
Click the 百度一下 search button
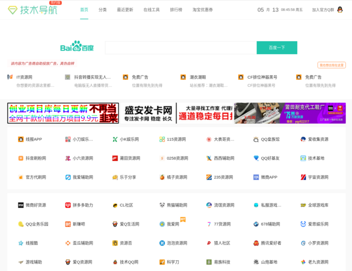(277, 48)
